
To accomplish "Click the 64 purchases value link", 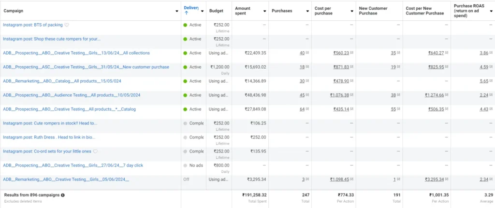I will pos(302,109).
